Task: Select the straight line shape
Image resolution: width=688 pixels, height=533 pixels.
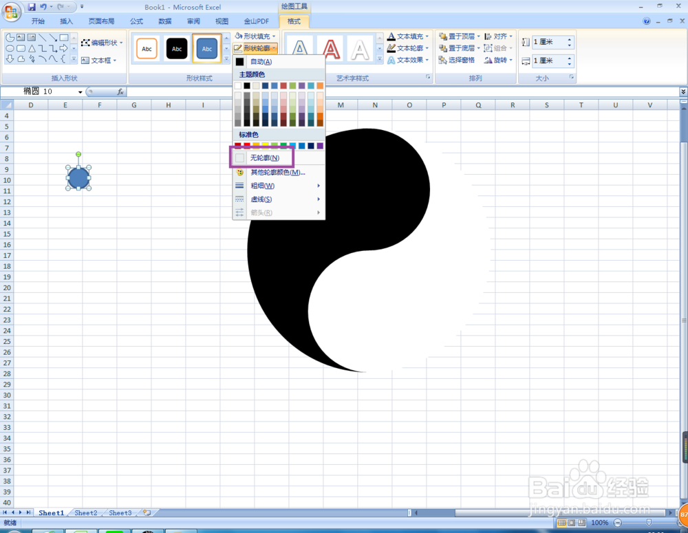Action: pos(42,38)
